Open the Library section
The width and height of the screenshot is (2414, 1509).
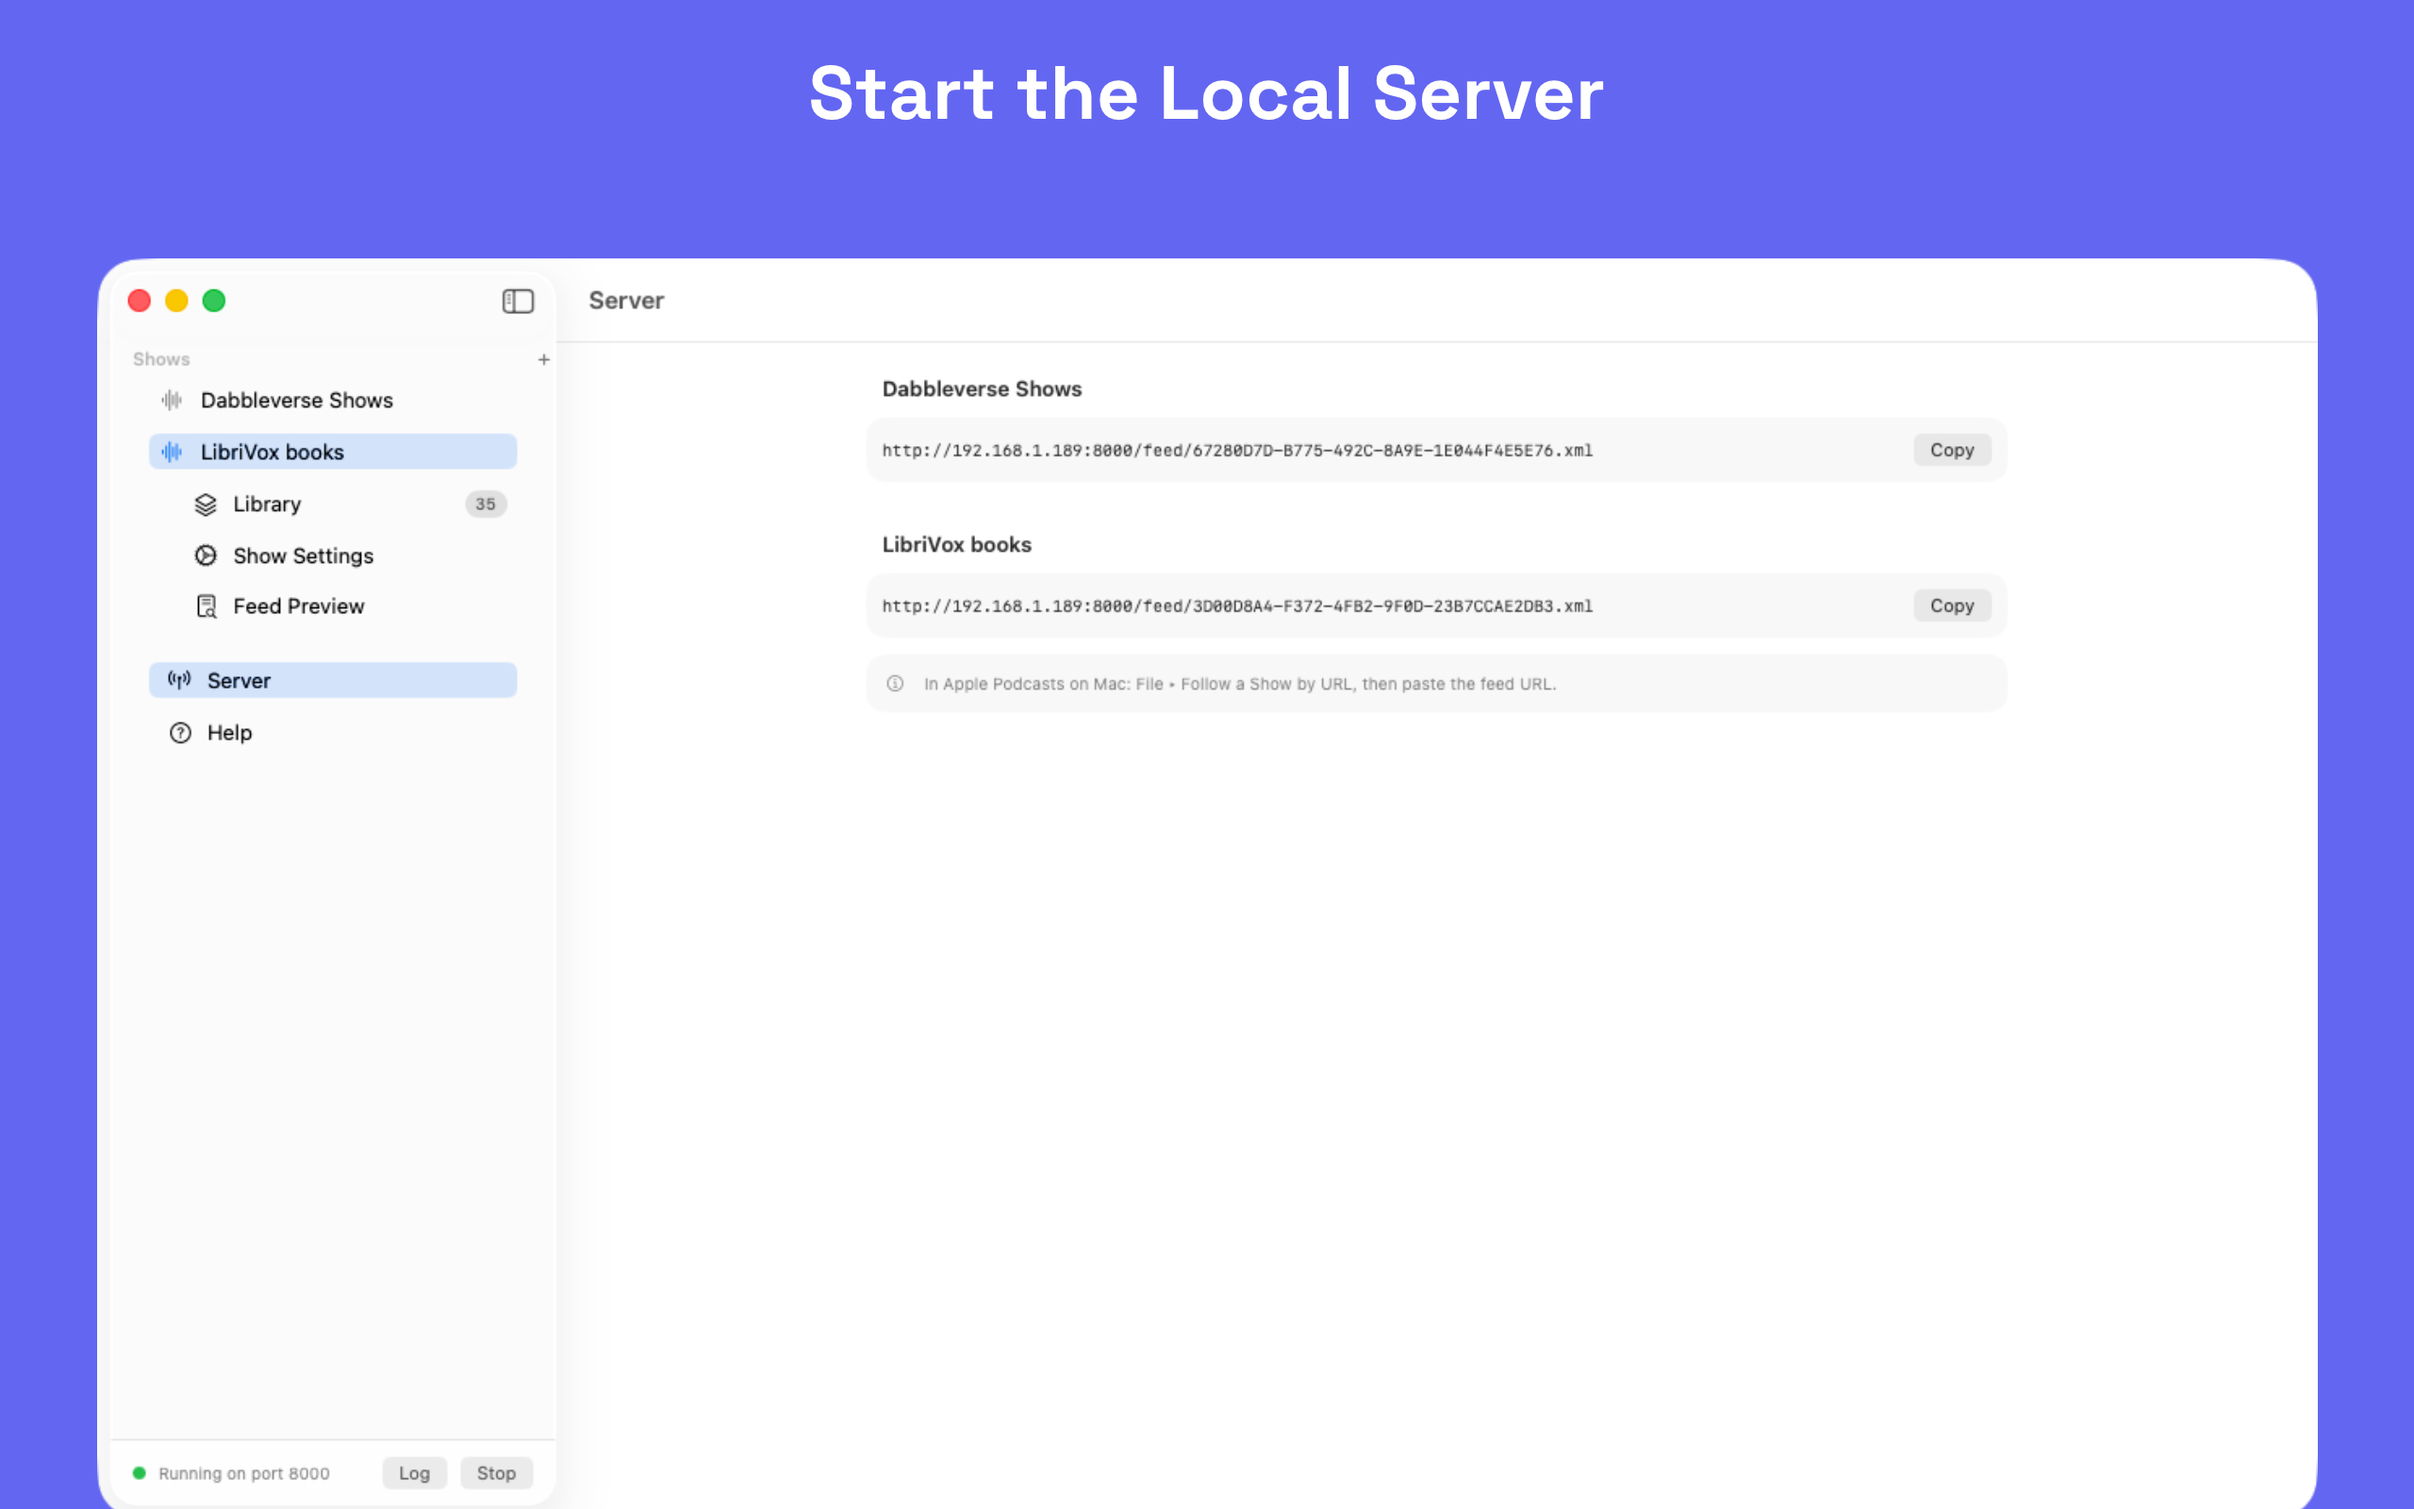(x=333, y=504)
